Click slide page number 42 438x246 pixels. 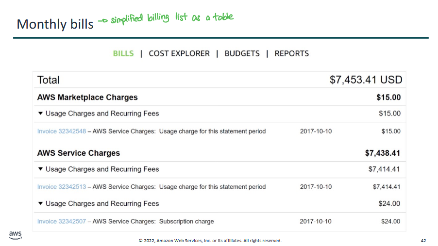[423, 241]
